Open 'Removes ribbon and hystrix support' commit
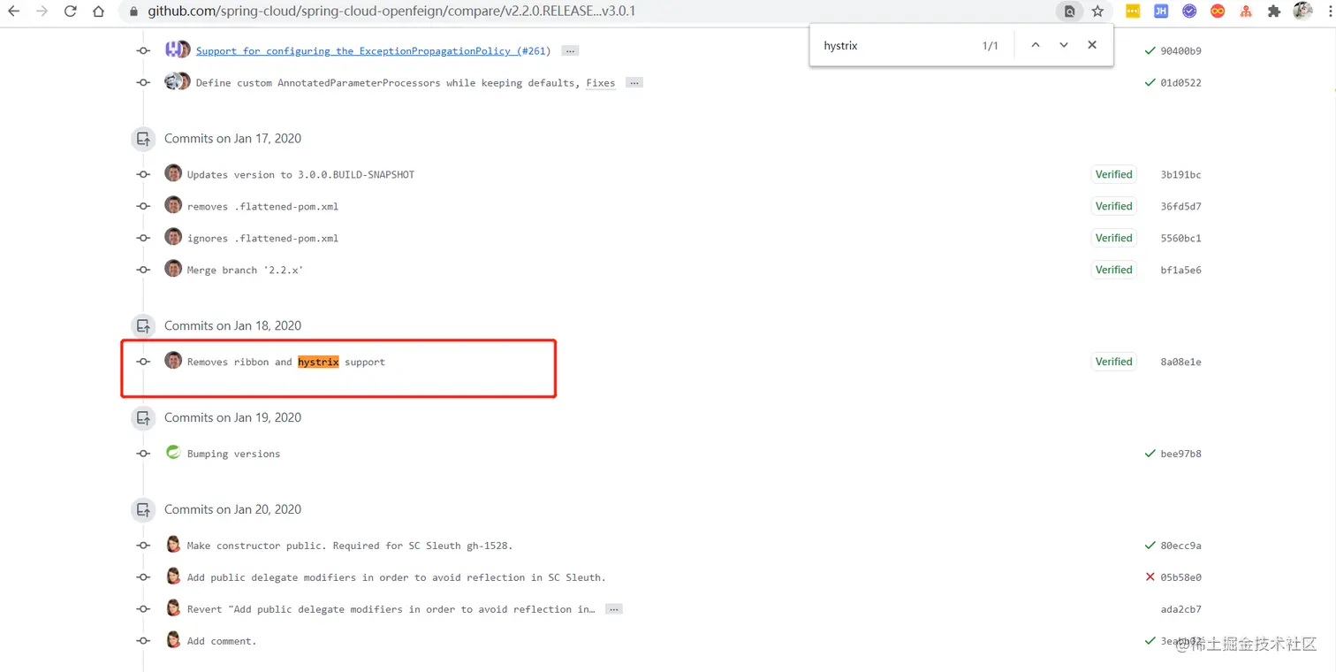The image size is (1336, 672). click(286, 363)
